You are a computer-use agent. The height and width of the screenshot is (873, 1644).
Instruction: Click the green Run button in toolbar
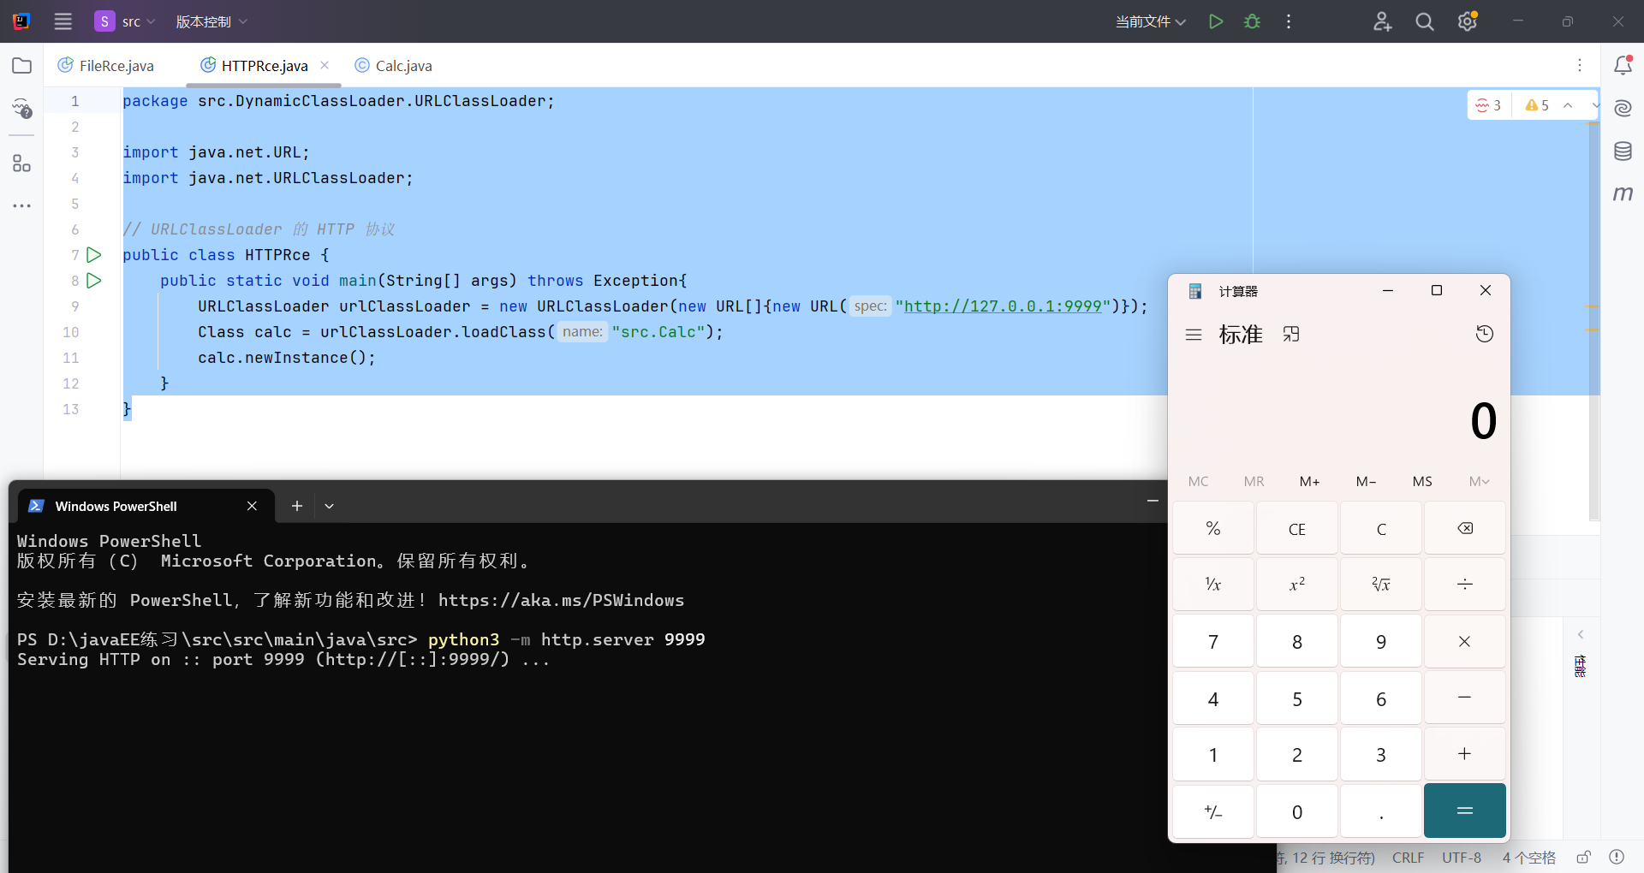pyautogui.click(x=1215, y=21)
